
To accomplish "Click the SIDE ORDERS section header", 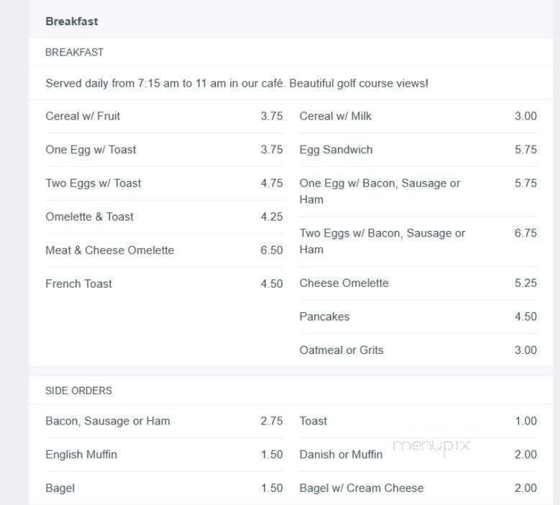I will pyautogui.click(x=78, y=391).
